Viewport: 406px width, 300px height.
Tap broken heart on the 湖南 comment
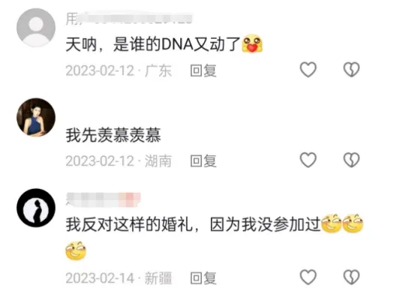coord(351,160)
